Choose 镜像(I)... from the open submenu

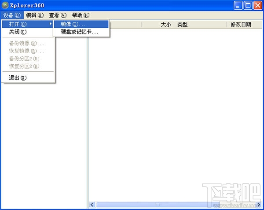(81, 24)
